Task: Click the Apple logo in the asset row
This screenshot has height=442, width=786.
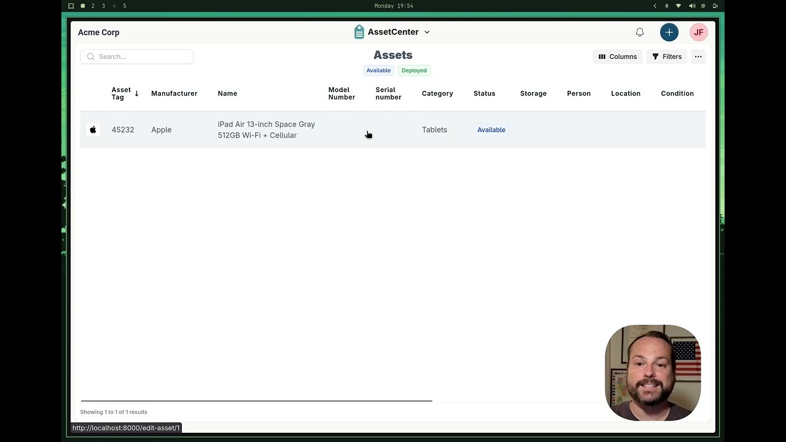Action: click(x=93, y=130)
